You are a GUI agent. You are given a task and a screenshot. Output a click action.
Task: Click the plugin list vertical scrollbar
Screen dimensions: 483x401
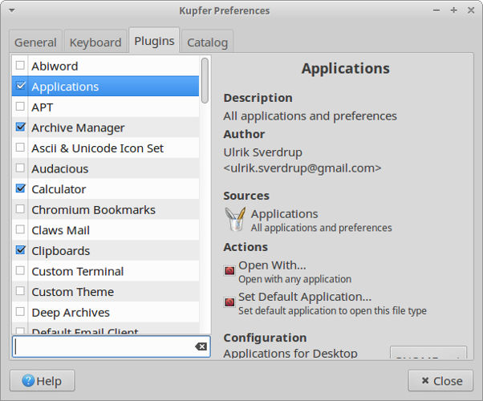pyautogui.click(x=205, y=80)
